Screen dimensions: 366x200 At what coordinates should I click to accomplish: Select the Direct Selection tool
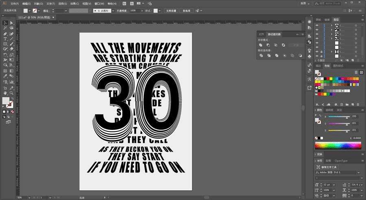(x=11, y=23)
